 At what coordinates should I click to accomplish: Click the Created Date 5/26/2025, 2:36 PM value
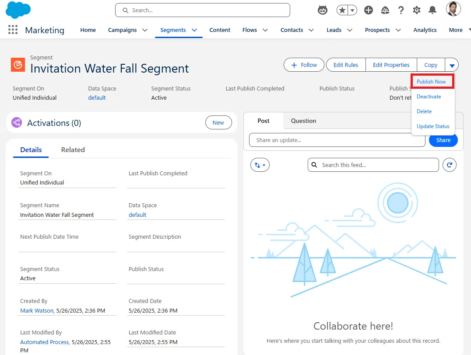point(153,310)
